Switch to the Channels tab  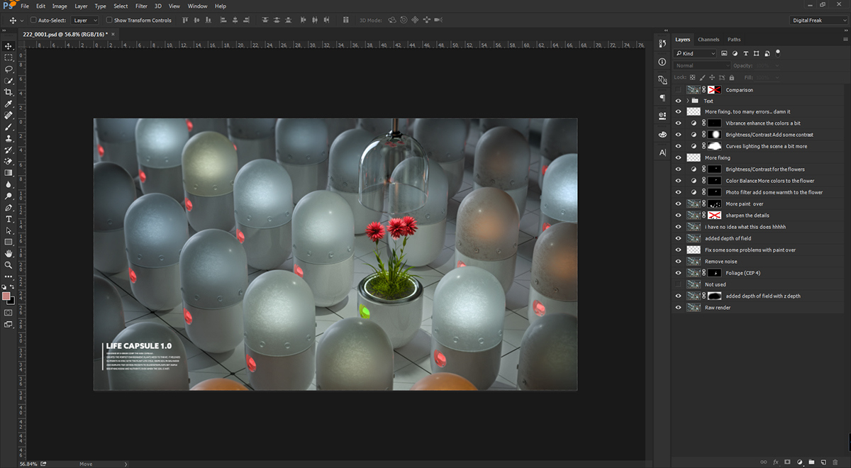point(709,39)
